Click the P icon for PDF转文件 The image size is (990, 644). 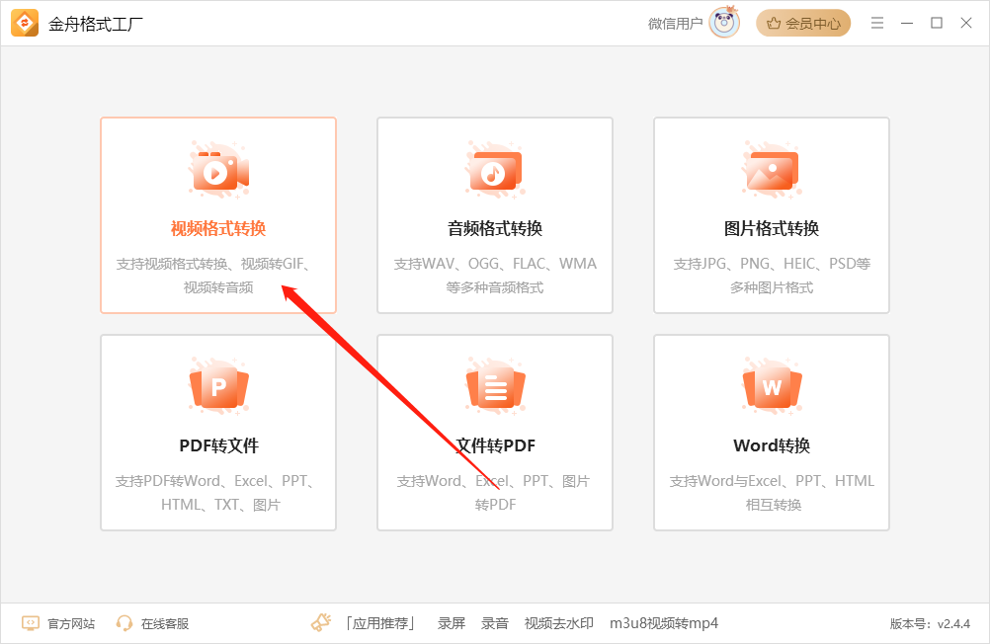[x=218, y=386]
